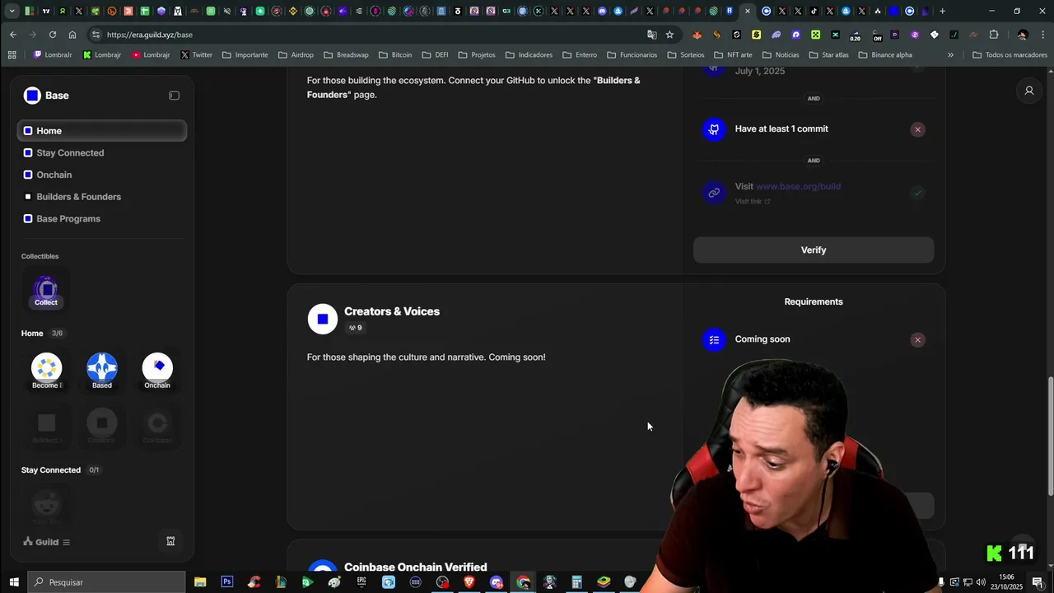
Task: Open Builders & Founders sidebar page
Action: point(78,197)
